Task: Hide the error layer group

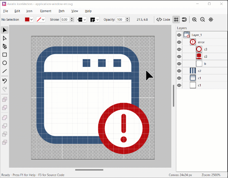Action: coord(179,42)
